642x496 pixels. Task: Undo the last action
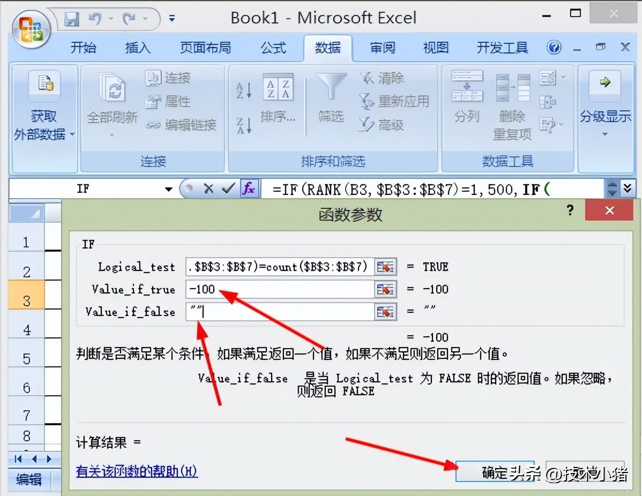pyautogui.click(x=94, y=18)
